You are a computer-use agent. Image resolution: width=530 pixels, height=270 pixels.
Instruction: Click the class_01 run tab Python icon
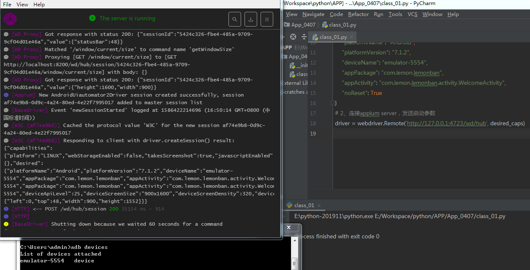[x=289, y=205]
